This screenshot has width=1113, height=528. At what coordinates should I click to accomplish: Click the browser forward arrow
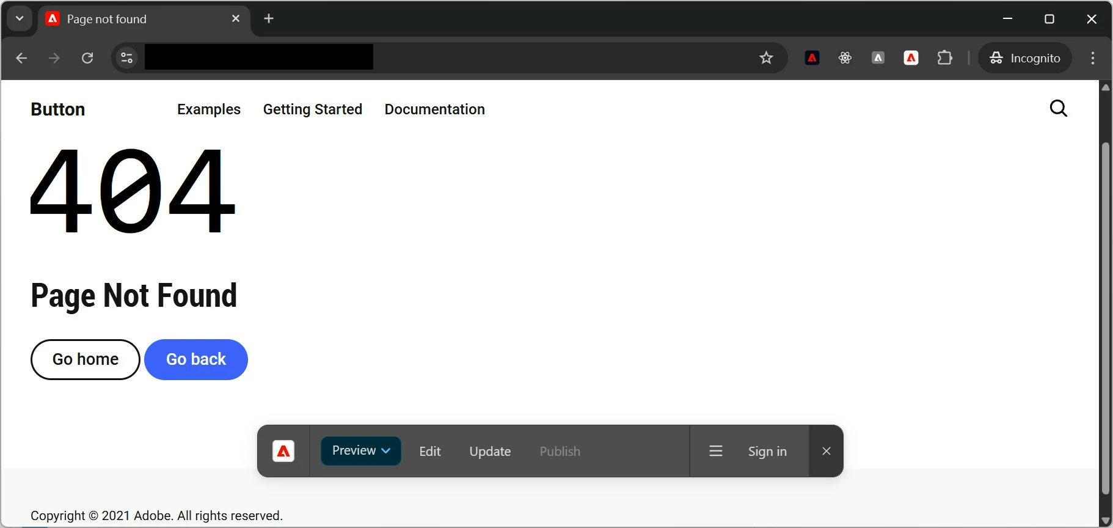pos(54,58)
